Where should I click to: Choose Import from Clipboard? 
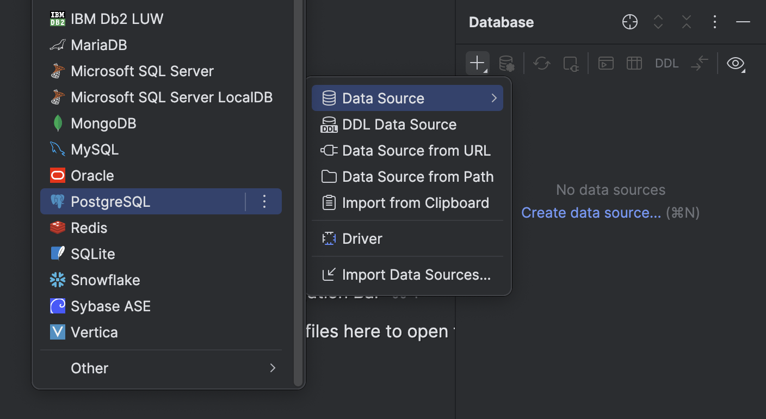tap(416, 202)
